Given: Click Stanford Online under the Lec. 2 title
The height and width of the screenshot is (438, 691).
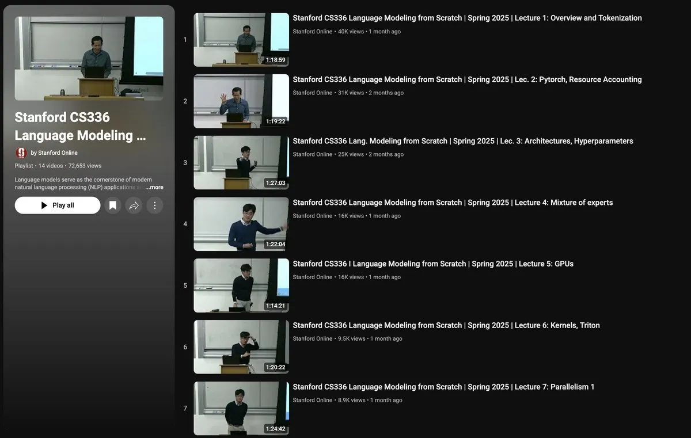Looking at the screenshot, I should click(313, 93).
